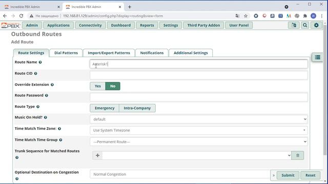Delete the trunk row with trash icon
Screen dimensions: 328x184
[x=298, y=155]
